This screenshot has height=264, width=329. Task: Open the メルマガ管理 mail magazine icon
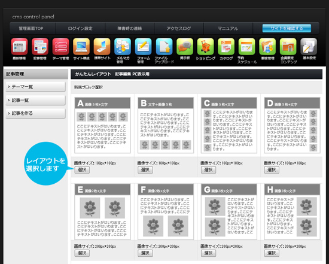(x=123, y=47)
